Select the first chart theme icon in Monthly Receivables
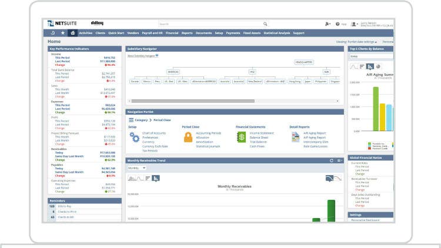This screenshot has width=441, height=248. [329, 178]
